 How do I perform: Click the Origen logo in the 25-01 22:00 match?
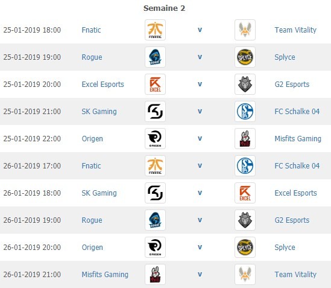pyautogui.click(x=155, y=138)
